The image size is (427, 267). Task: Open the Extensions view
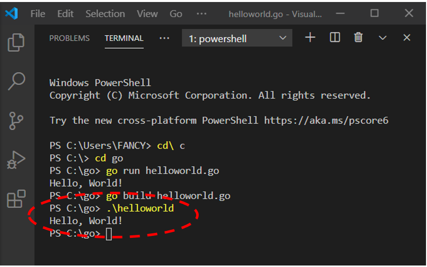16,199
